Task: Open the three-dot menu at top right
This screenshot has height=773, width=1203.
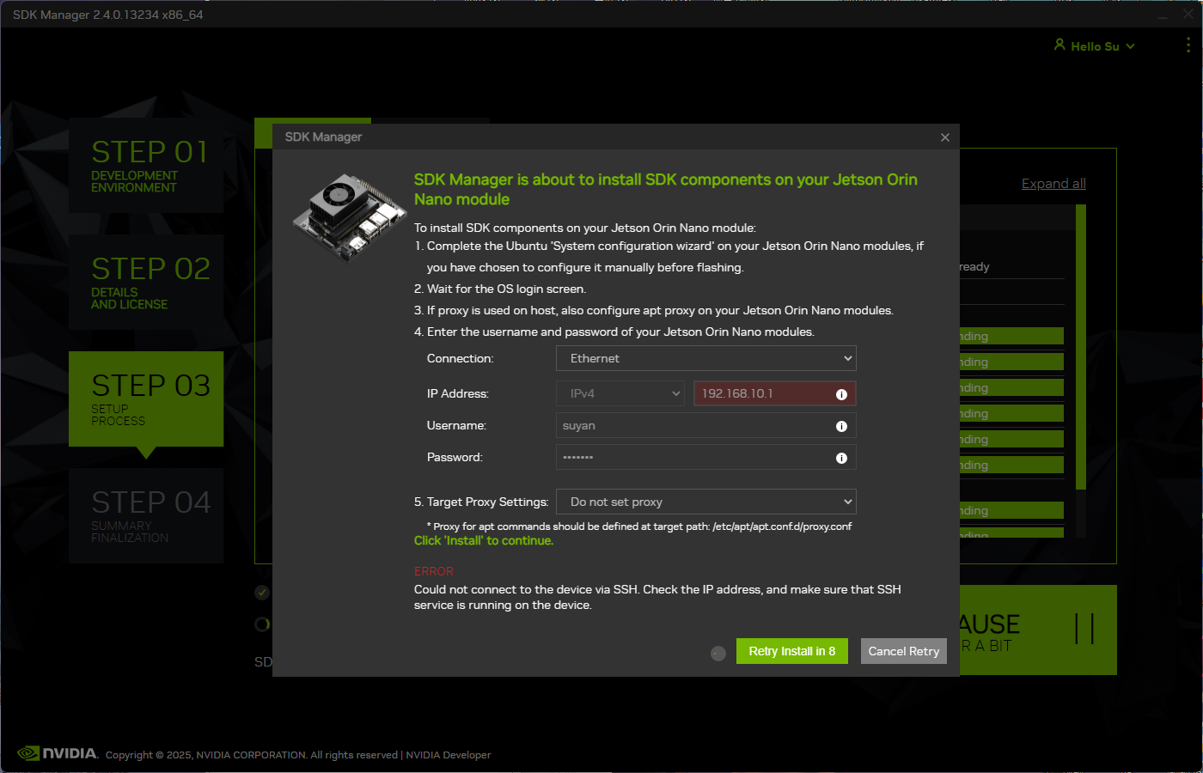Action: 1188,46
